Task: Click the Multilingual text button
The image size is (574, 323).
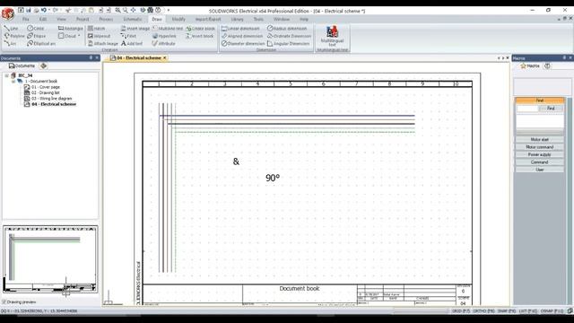Action: point(332,36)
